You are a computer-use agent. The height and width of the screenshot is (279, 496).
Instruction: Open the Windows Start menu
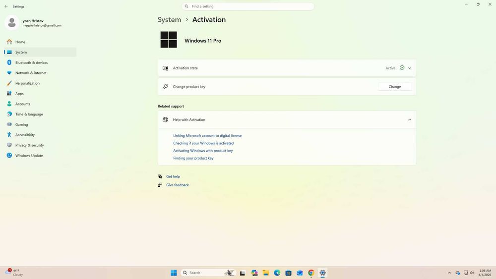pos(174,273)
